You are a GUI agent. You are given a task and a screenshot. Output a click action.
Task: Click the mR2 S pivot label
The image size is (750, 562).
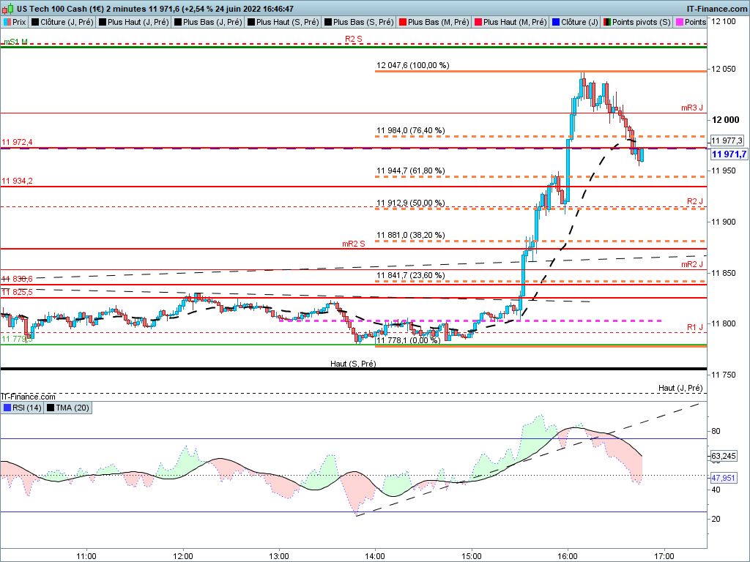point(354,244)
